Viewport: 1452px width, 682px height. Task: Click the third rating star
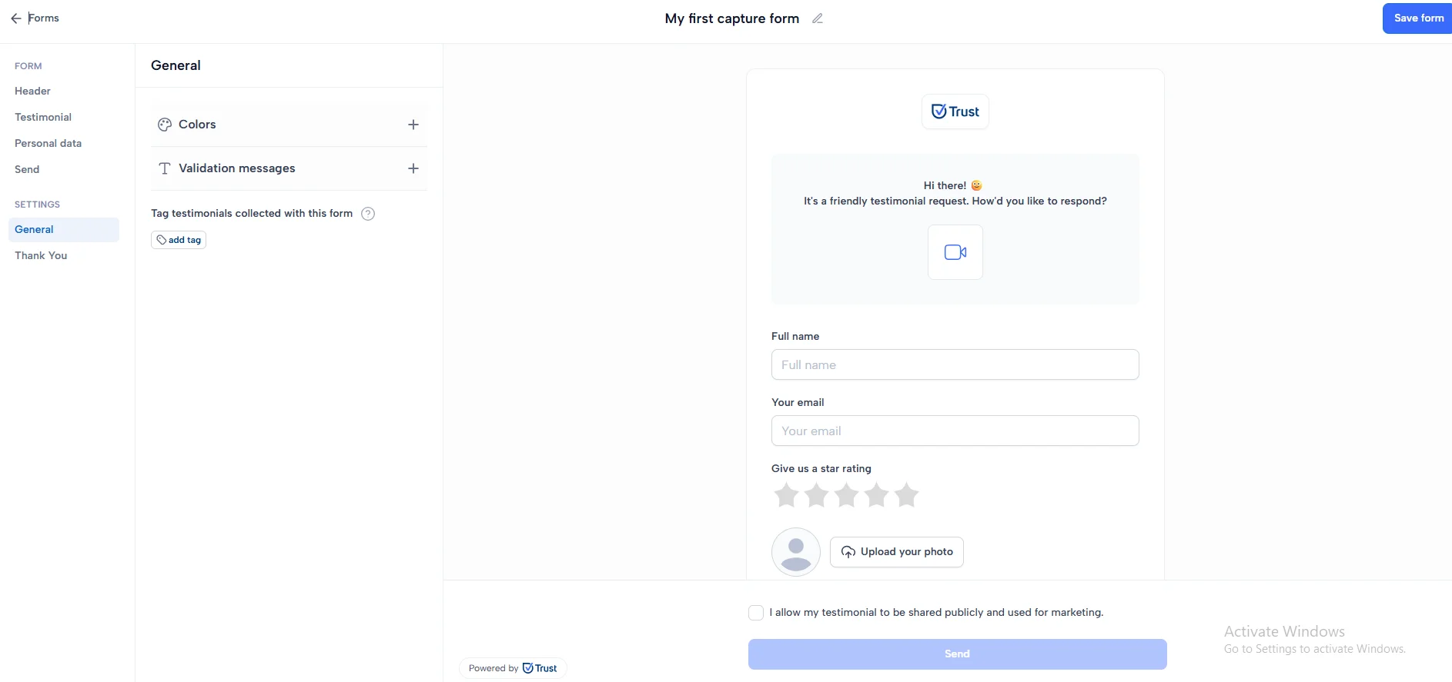pyautogui.click(x=846, y=495)
